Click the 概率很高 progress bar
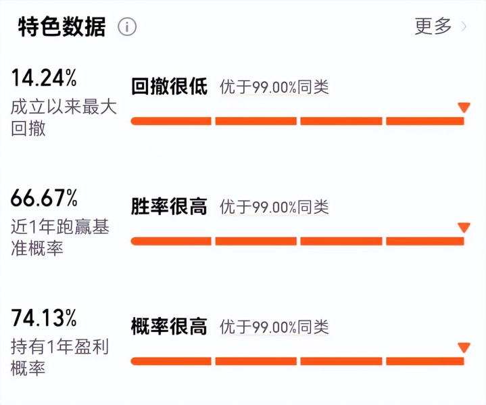 coord(297,361)
